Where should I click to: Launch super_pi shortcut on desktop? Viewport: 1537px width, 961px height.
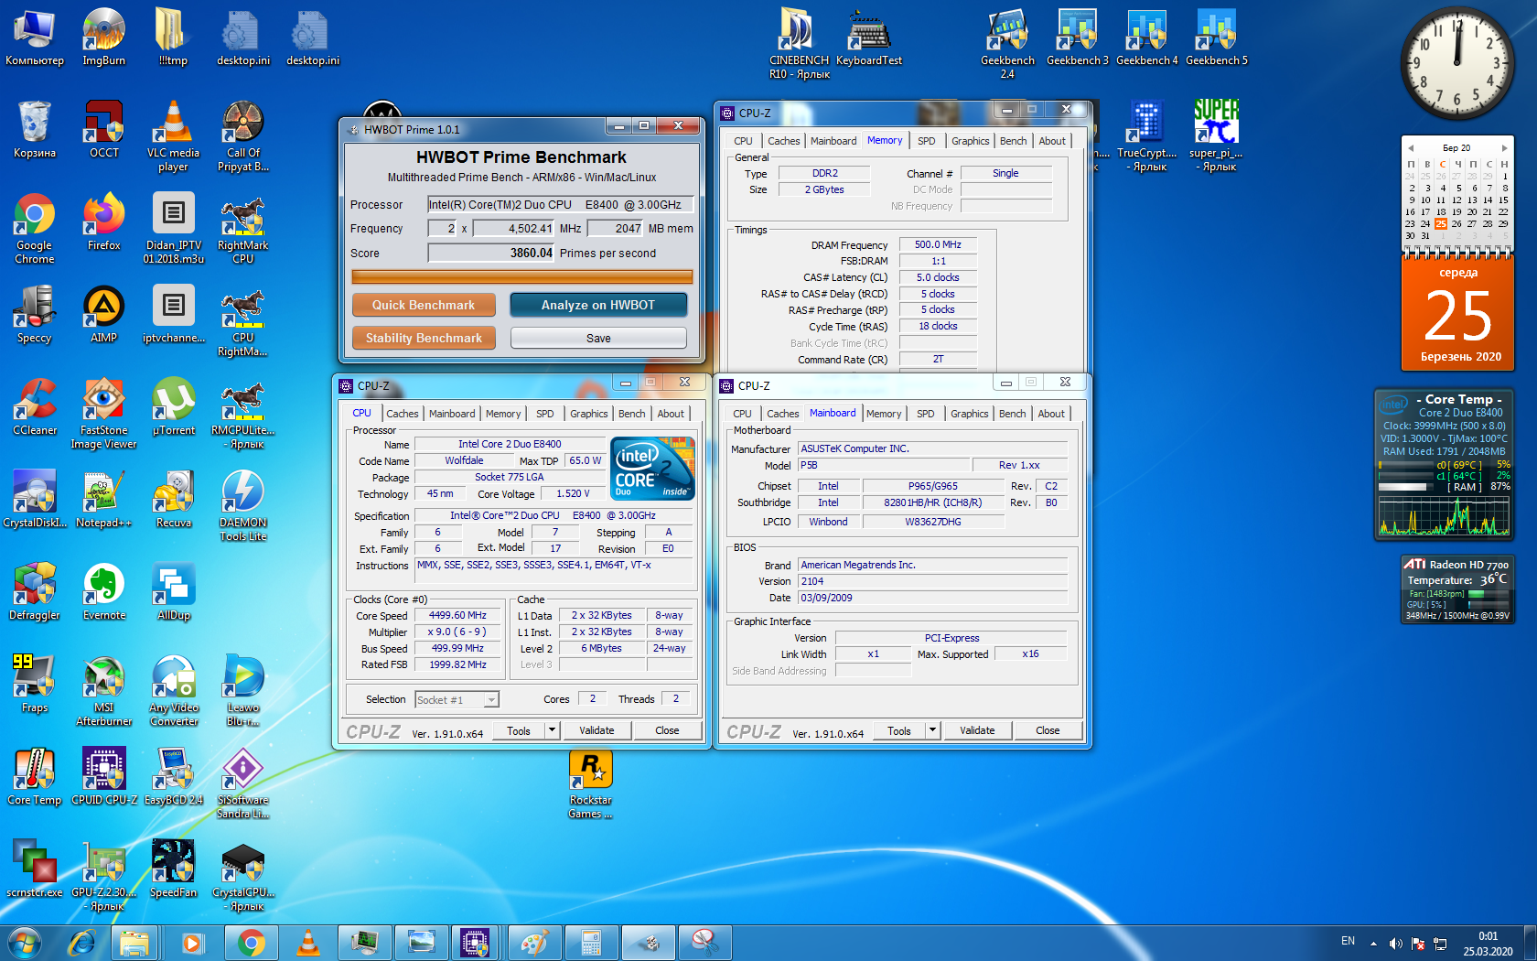point(1216,135)
